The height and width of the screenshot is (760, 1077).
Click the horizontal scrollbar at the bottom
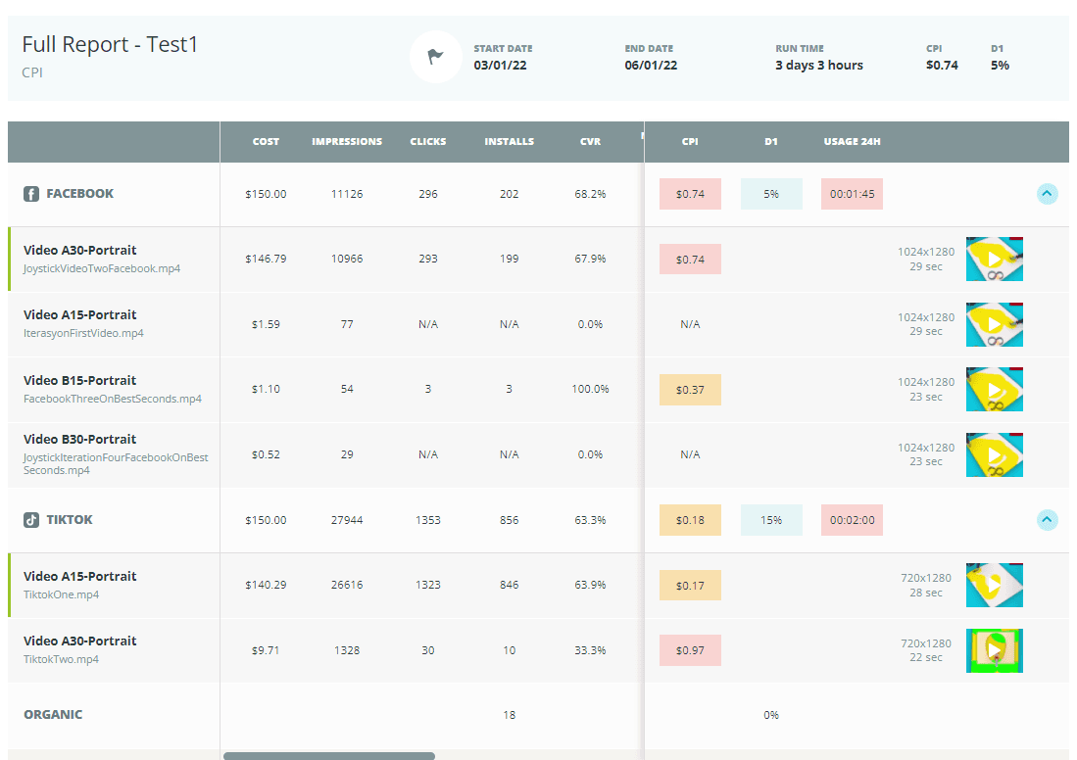328,755
